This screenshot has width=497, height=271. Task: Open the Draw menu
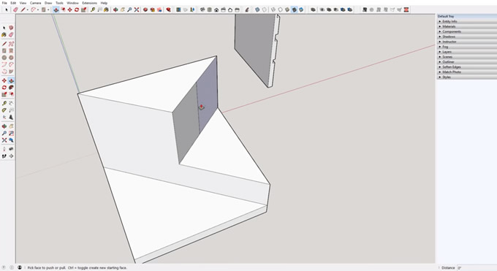[48, 3]
